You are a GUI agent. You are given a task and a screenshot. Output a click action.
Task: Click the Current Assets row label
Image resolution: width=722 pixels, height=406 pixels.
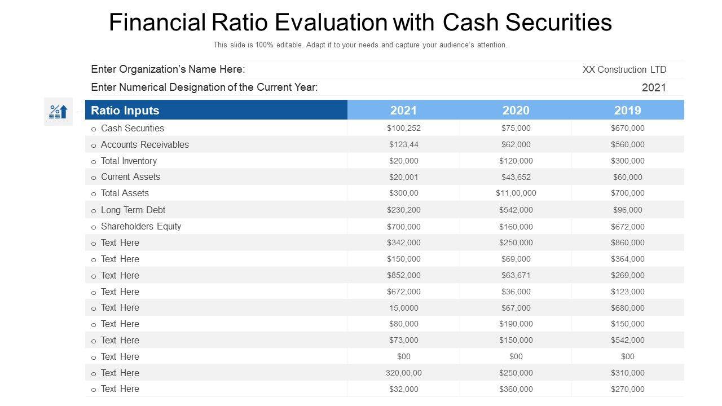pos(130,177)
